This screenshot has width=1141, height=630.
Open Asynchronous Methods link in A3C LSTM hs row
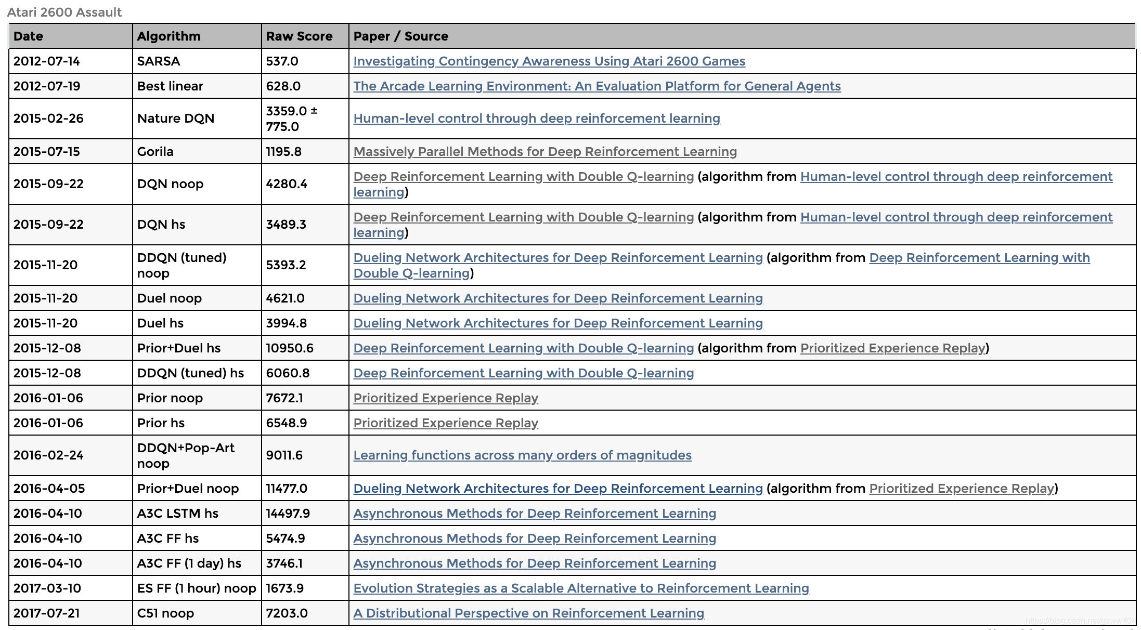click(535, 514)
